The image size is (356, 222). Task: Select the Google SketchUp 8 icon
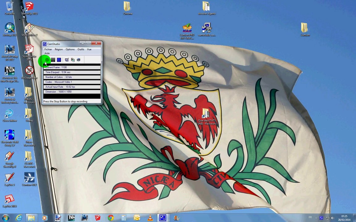(10, 160)
